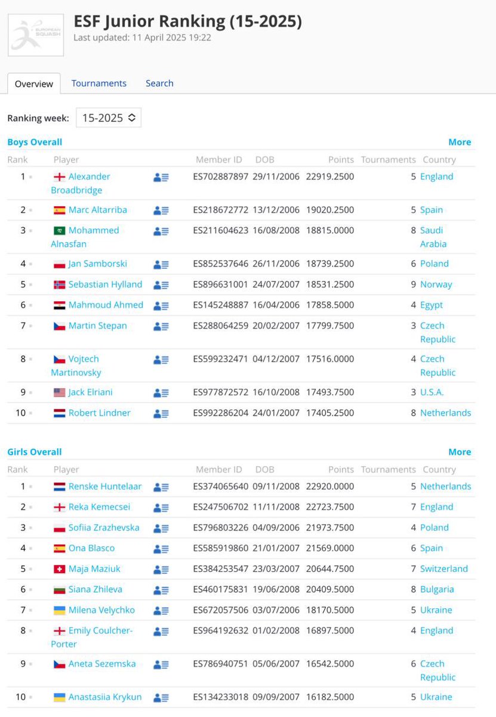Open player Mohammed Alnasfan
The height and width of the screenshot is (717, 496).
pyautogui.click(x=85, y=237)
